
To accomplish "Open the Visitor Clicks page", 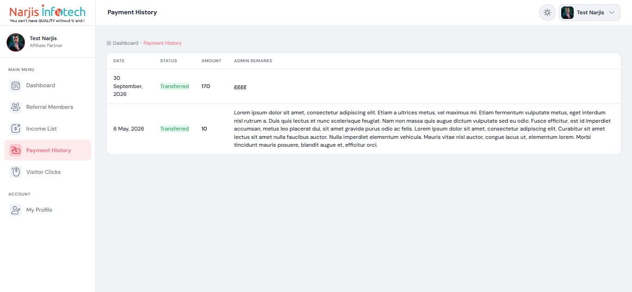I will [x=48, y=172].
